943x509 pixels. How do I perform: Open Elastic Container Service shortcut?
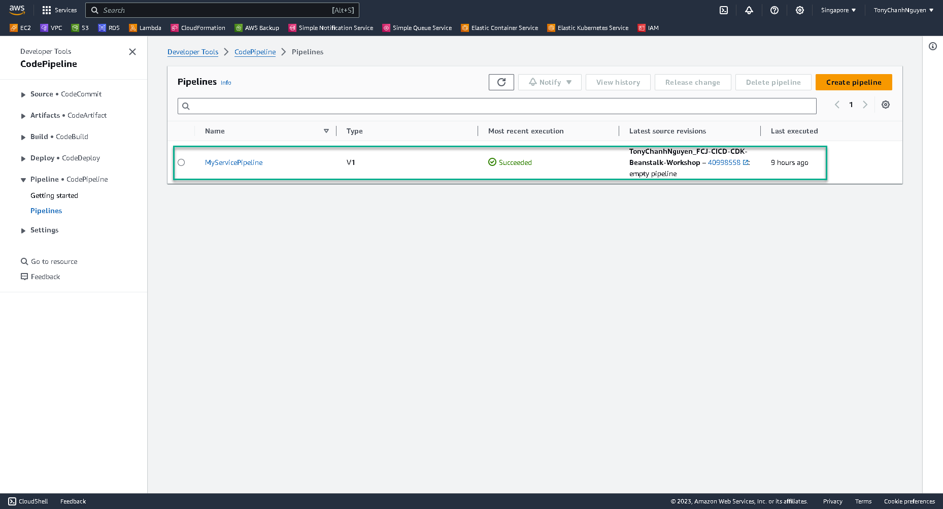coord(500,28)
